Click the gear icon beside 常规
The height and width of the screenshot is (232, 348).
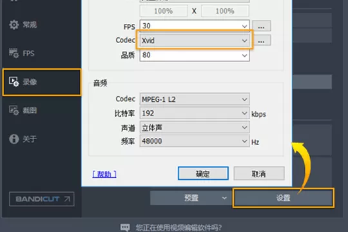click(14, 24)
